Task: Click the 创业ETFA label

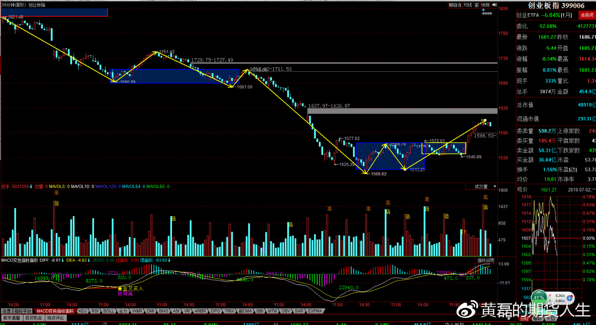Action: click(x=527, y=15)
